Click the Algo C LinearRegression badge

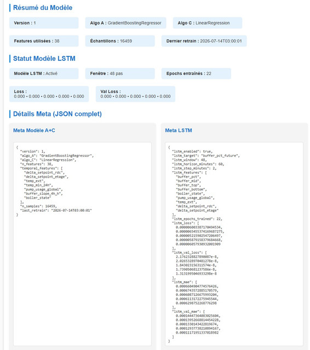coord(208,23)
